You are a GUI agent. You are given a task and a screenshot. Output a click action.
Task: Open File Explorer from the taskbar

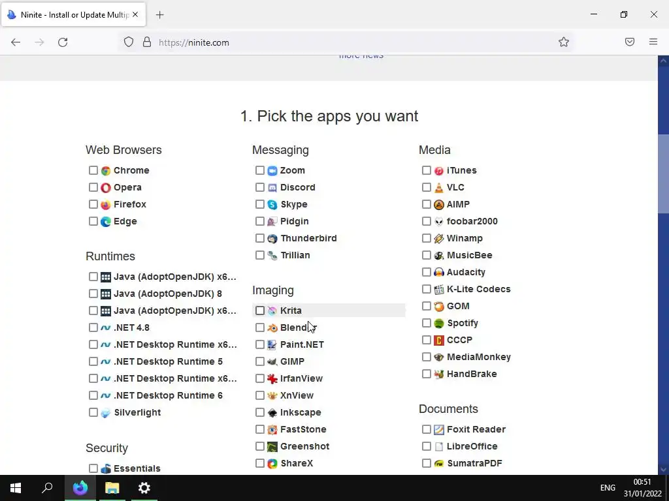(112, 488)
